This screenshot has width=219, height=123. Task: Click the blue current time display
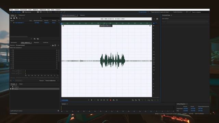[65, 100]
